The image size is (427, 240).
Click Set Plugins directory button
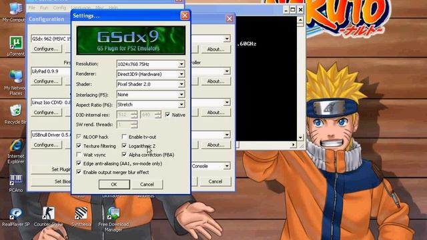point(51,169)
